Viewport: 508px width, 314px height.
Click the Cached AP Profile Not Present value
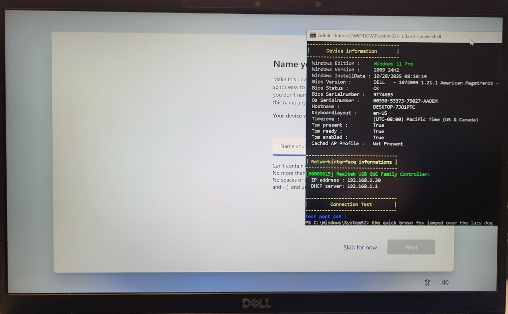(x=388, y=144)
